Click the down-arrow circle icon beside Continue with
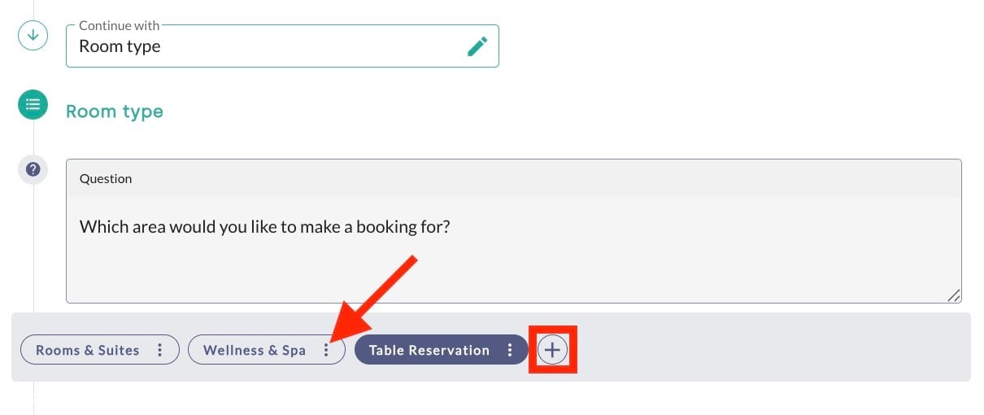Screen dimensions: 984x415 point(33,36)
